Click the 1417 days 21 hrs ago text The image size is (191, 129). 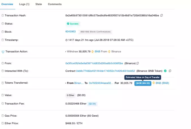(x=81, y=40)
